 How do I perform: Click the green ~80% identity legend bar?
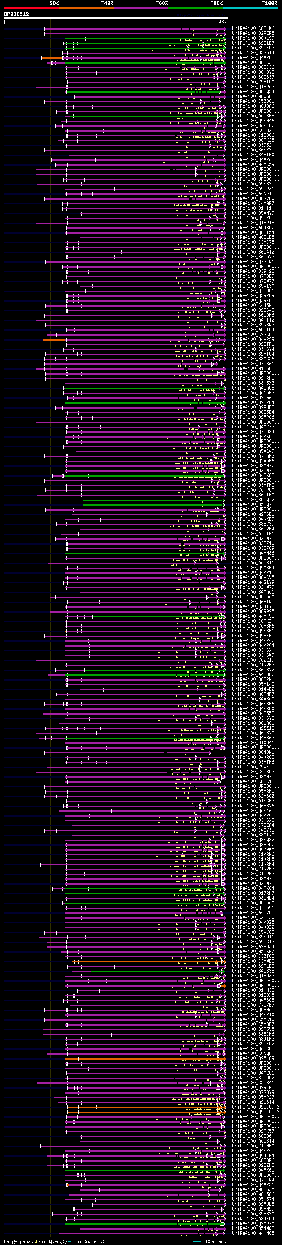click(196, 8)
